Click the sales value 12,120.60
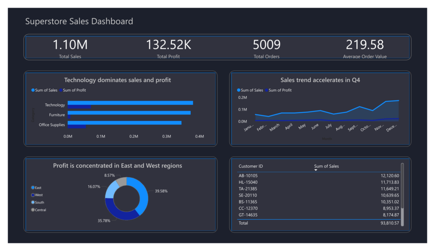The image size is (435, 251). 390,176
